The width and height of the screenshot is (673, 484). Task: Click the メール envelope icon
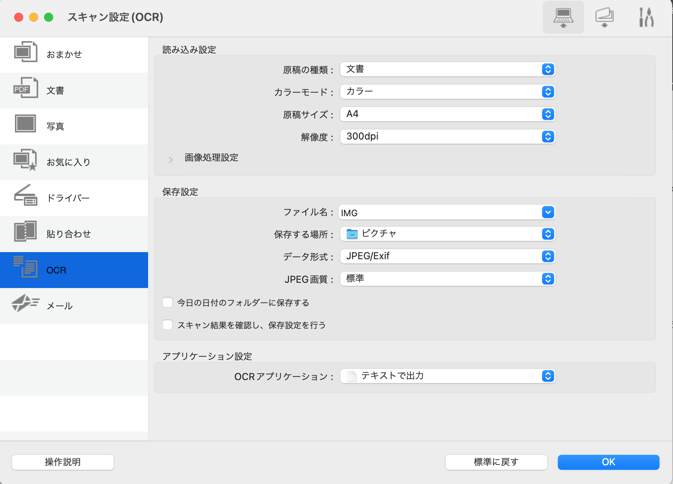click(25, 303)
